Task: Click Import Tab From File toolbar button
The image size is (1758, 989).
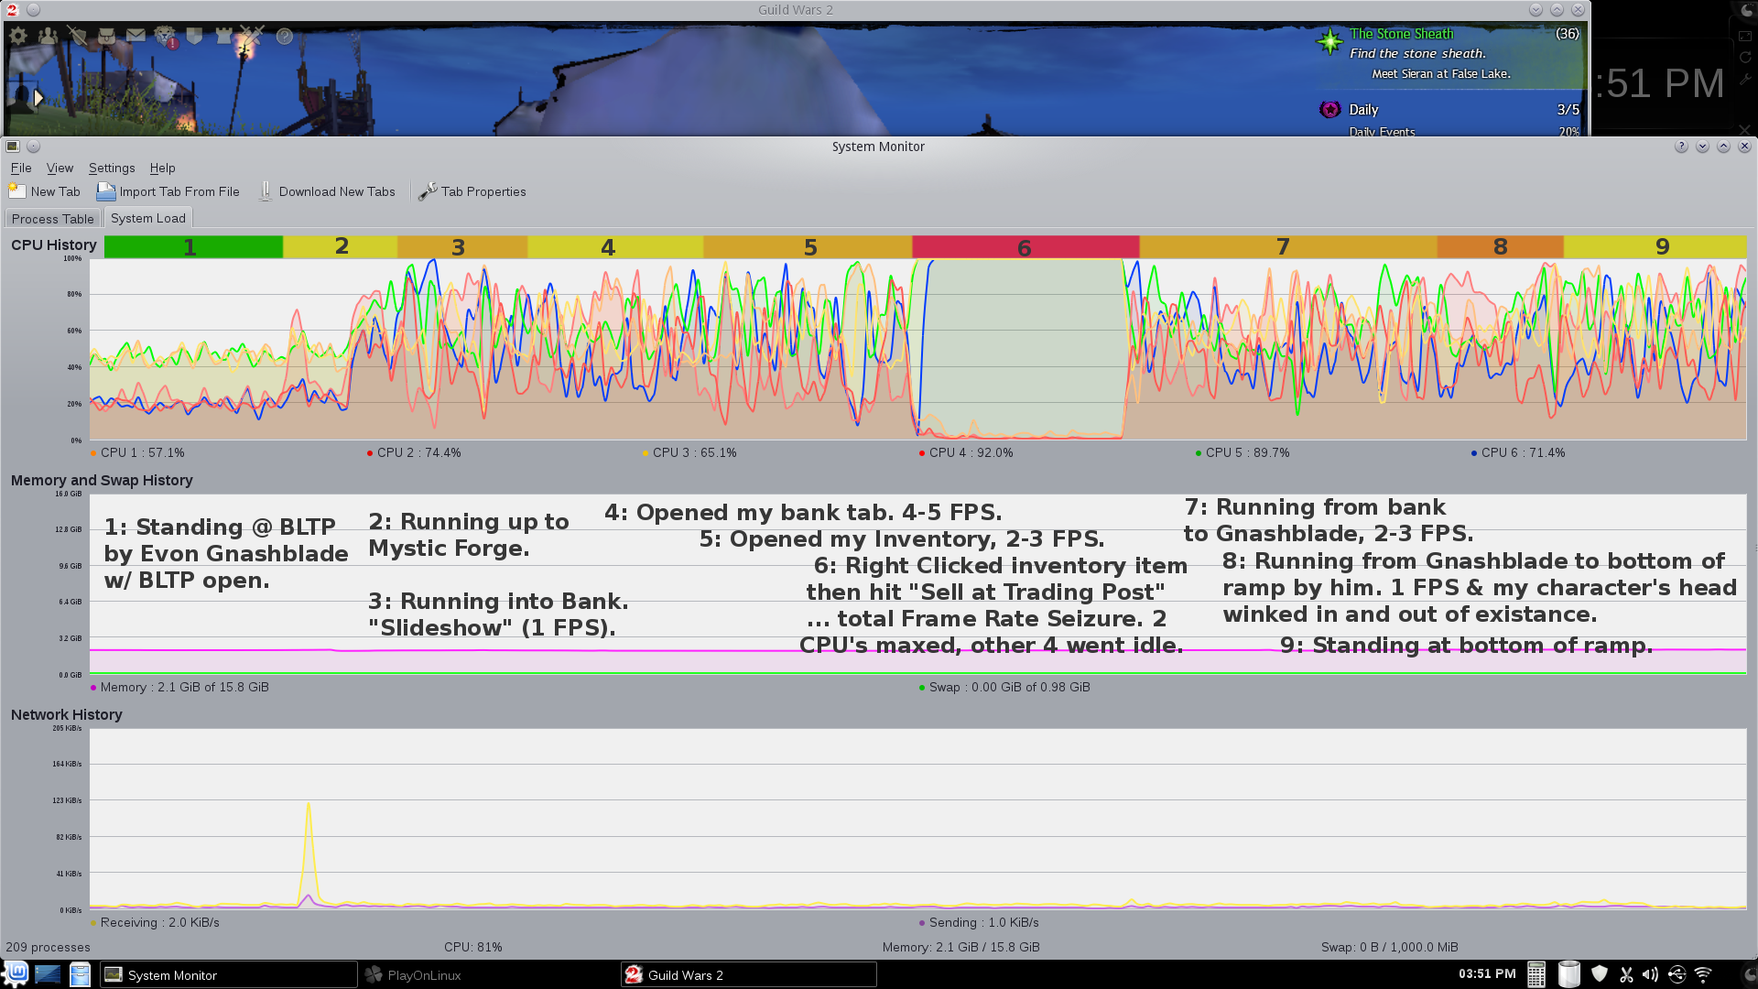Action: point(168,191)
